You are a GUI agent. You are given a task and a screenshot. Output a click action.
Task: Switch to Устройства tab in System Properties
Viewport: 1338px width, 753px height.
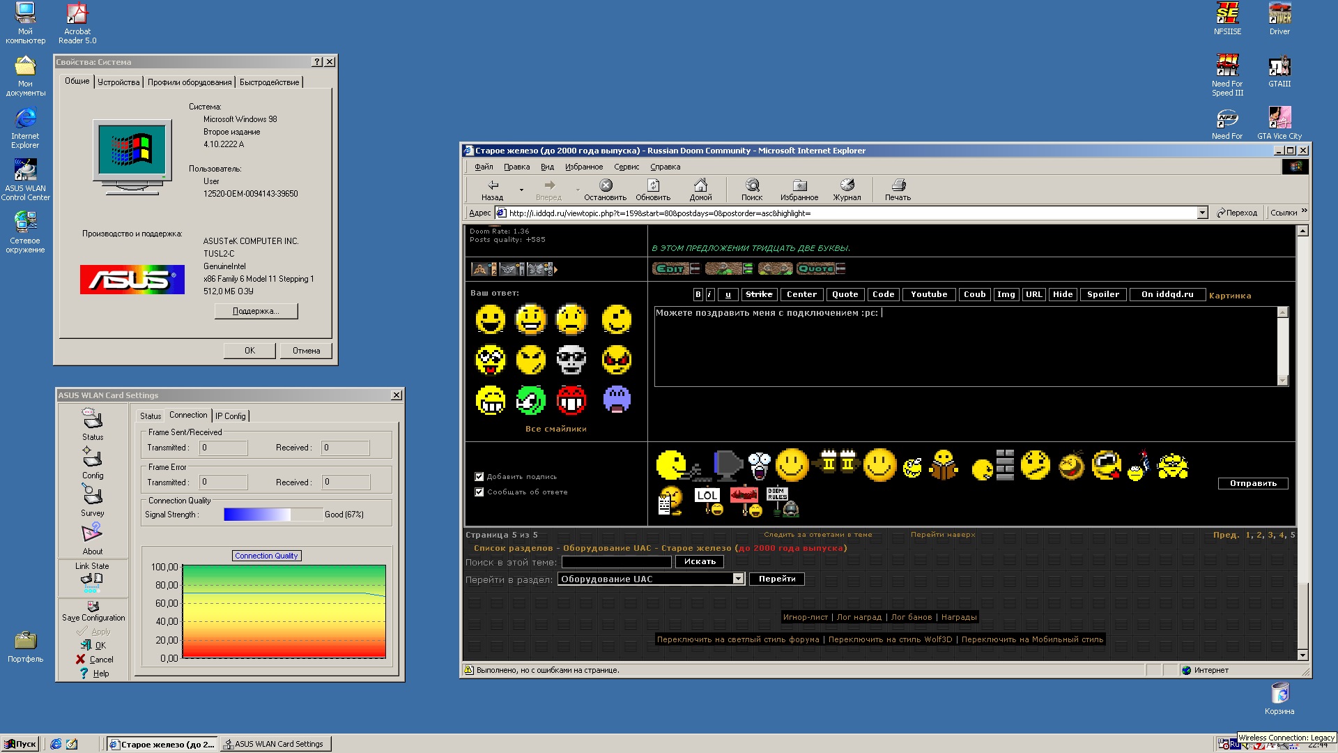click(x=118, y=82)
